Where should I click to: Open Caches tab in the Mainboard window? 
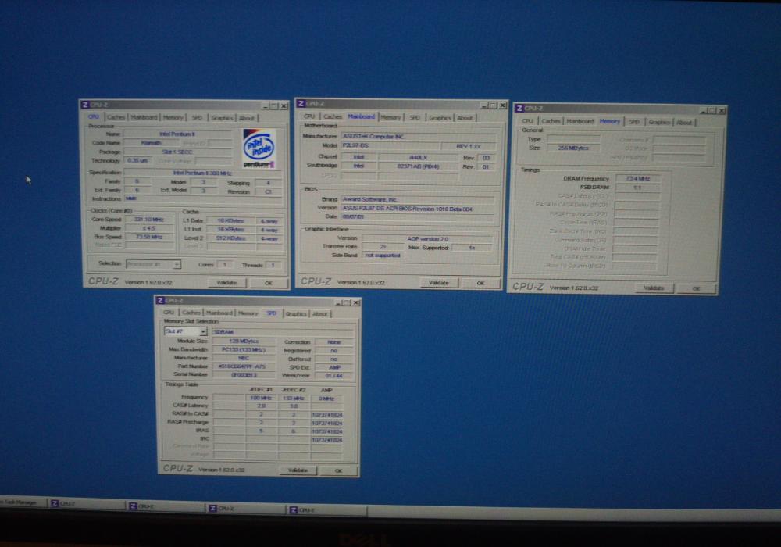[x=332, y=116]
